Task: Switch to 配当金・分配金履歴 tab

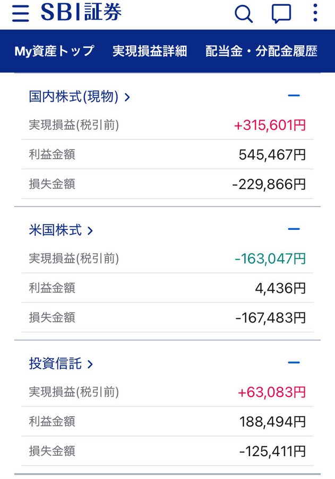Action: [x=262, y=51]
